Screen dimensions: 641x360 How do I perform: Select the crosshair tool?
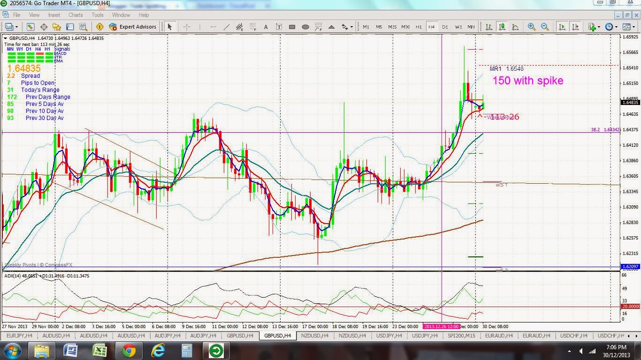coord(186,27)
